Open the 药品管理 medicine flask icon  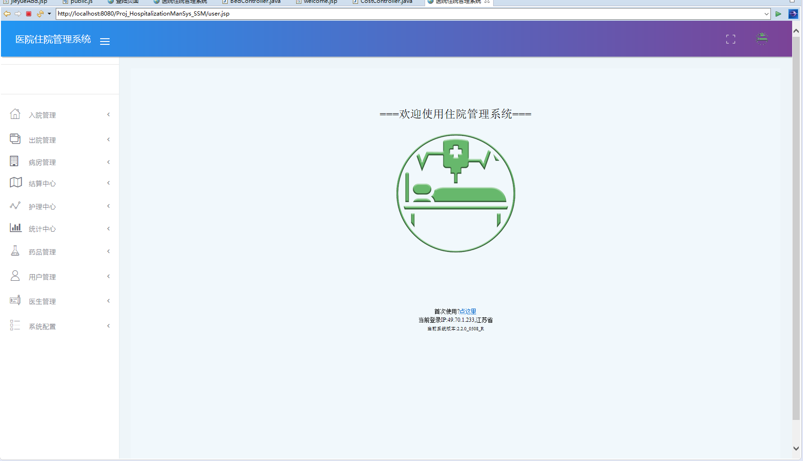(15, 251)
